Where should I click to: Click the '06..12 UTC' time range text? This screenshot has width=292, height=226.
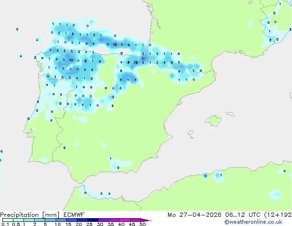(x=242, y=215)
